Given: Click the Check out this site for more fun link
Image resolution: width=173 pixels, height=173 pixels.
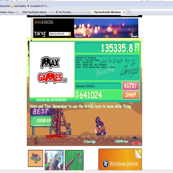Looking at the screenshot, I should pyautogui.click(x=51, y=100).
